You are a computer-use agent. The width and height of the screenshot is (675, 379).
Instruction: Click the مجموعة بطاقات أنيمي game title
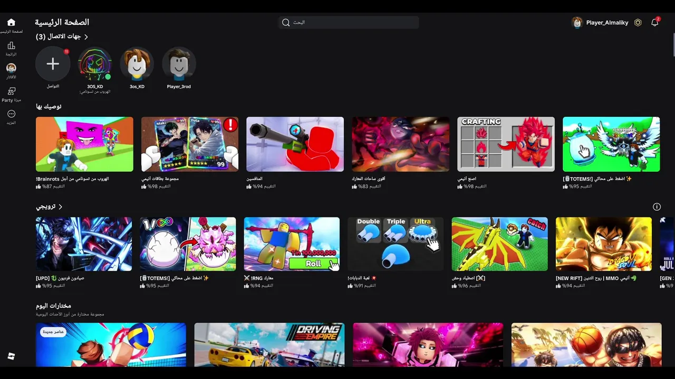point(160,179)
